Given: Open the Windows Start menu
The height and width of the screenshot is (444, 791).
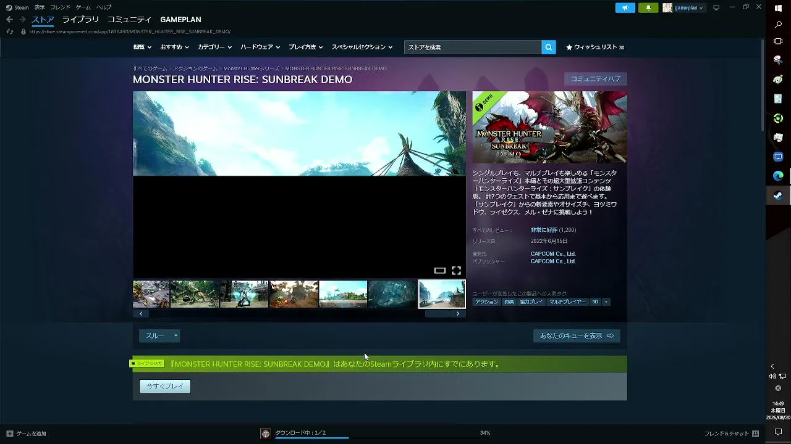Looking at the screenshot, I should point(778,9).
